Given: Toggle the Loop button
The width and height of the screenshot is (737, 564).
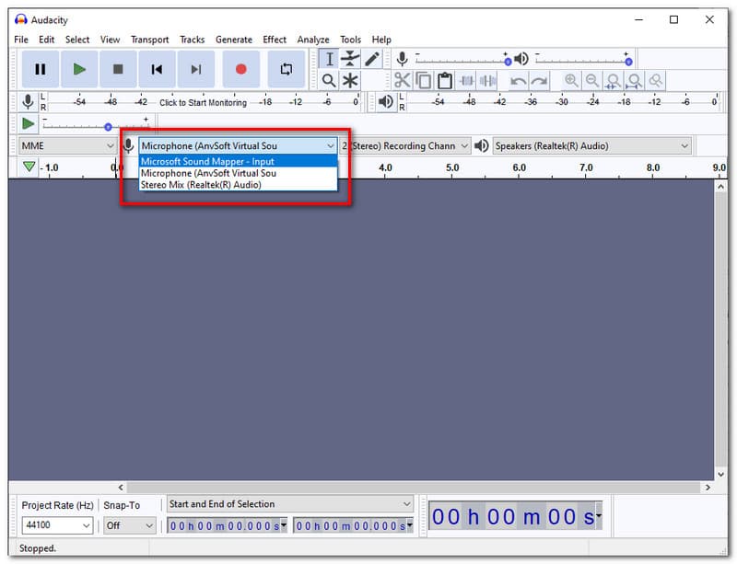Looking at the screenshot, I should [x=287, y=70].
